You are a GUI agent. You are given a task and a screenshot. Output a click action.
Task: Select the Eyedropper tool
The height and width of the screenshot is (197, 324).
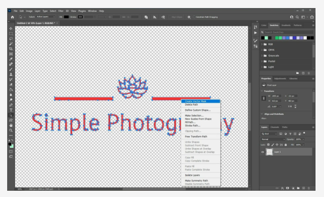coord(11,59)
